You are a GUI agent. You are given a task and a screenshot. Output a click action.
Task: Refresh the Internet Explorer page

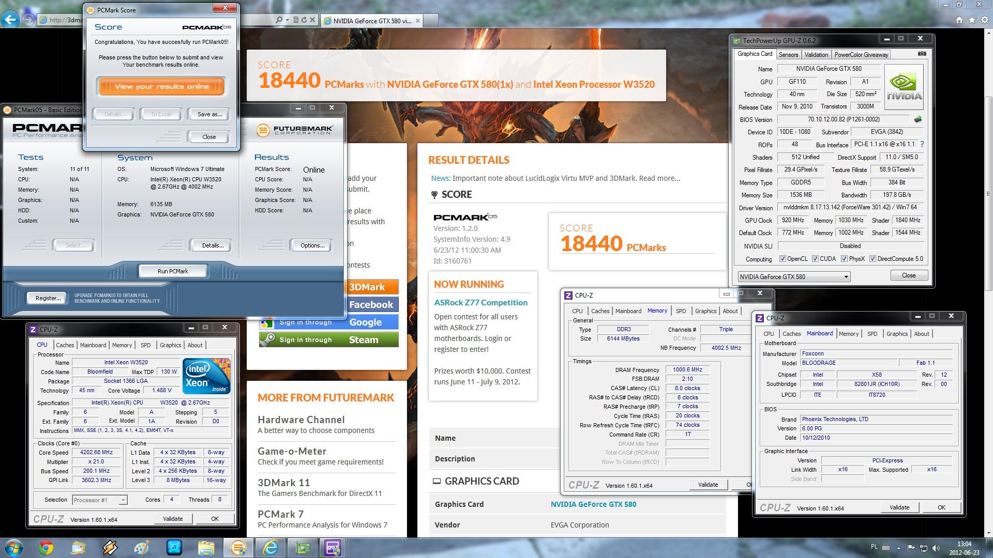pyautogui.click(x=305, y=20)
